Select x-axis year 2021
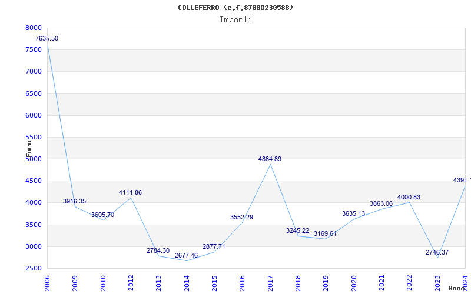Image resolution: width=471 pixels, height=294 pixels. coord(382,283)
